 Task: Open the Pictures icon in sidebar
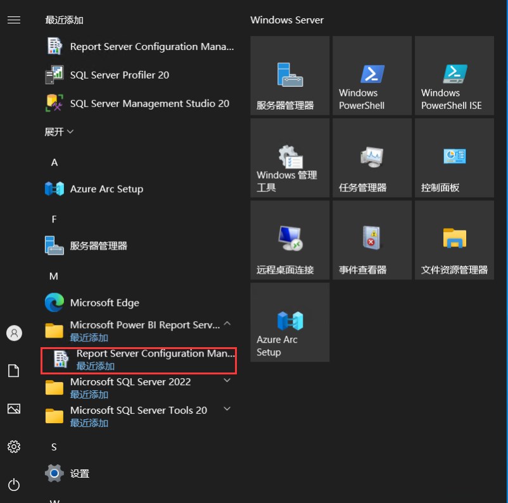[14, 409]
